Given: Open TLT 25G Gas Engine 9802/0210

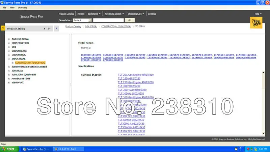Looking at the screenshot, I should (136, 82).
